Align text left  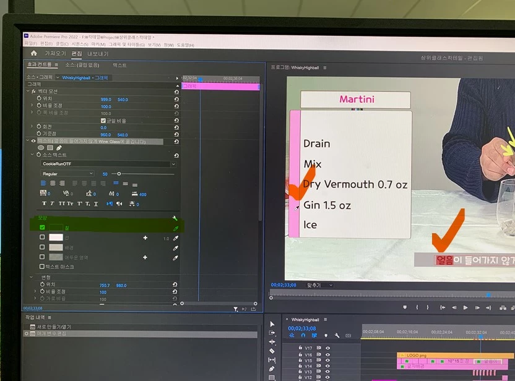pyautogui.click(x=43, y=183)
